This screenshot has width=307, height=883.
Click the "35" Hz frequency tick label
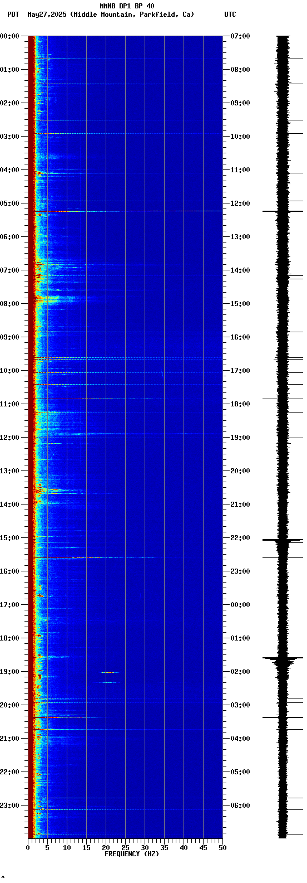tap(164, 848)
